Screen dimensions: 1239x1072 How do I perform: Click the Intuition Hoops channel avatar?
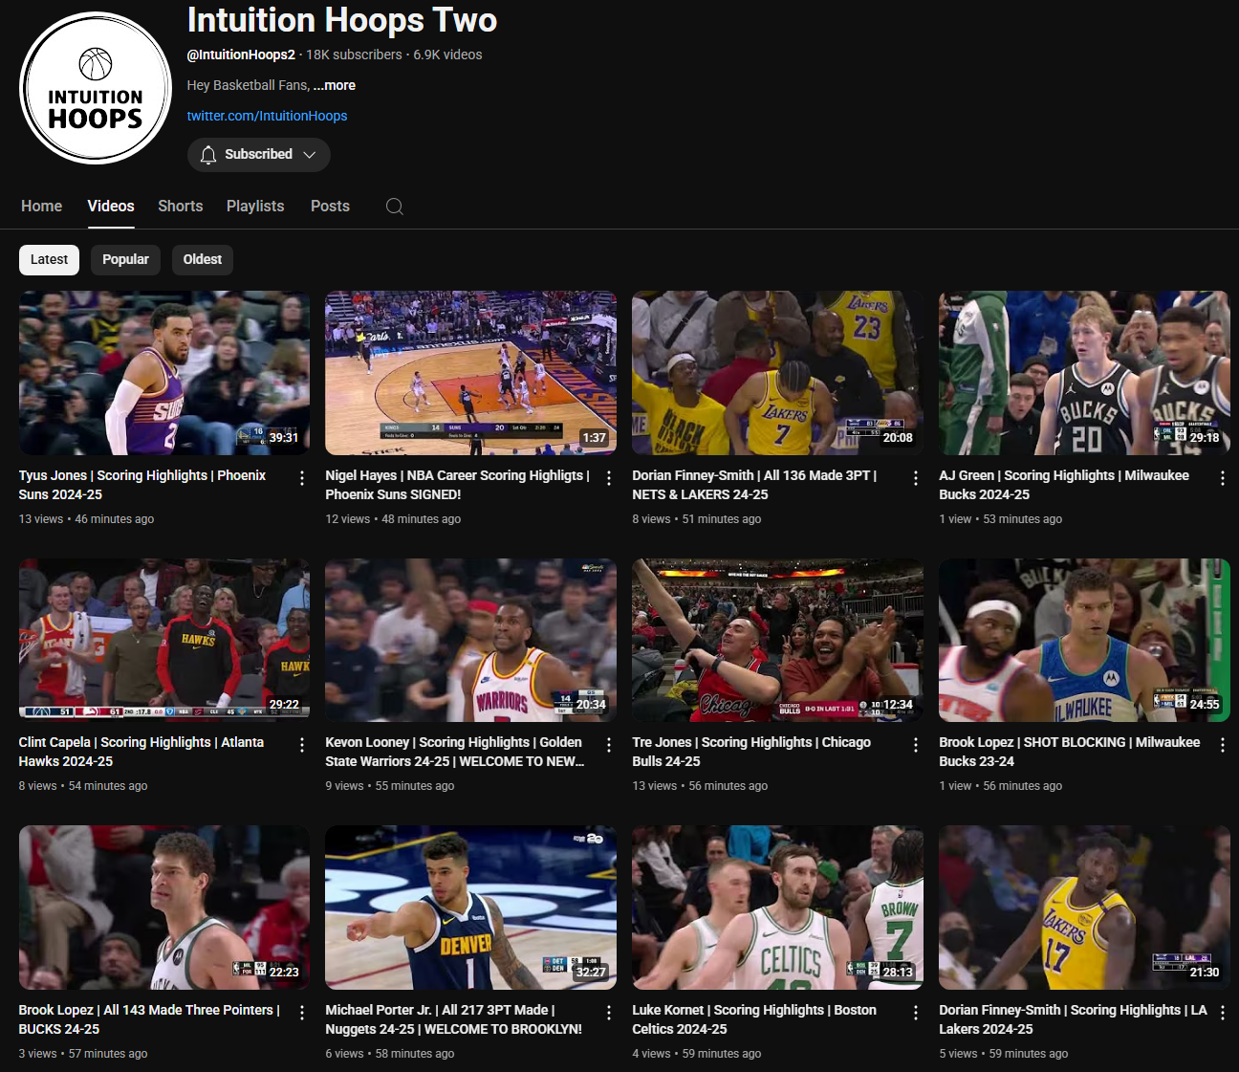pyautogui.click(x=96, y=88)
